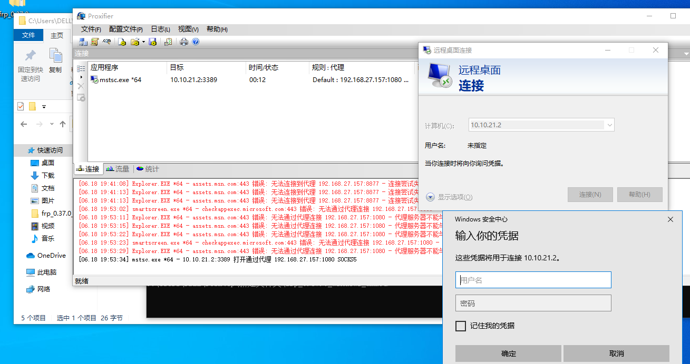Viewport: 690px width, 364px height.
Task: Open Proxy Servers settings in Proxifier toolbar
Action: (x=83, y=42)
